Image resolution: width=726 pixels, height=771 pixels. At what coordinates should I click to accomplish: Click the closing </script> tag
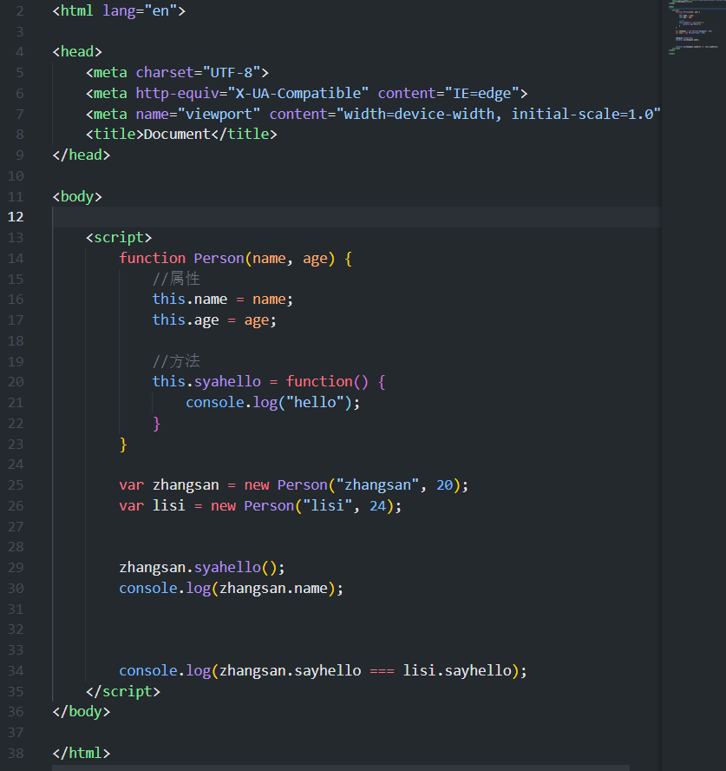pyautogui.click(x=123, y=692)
